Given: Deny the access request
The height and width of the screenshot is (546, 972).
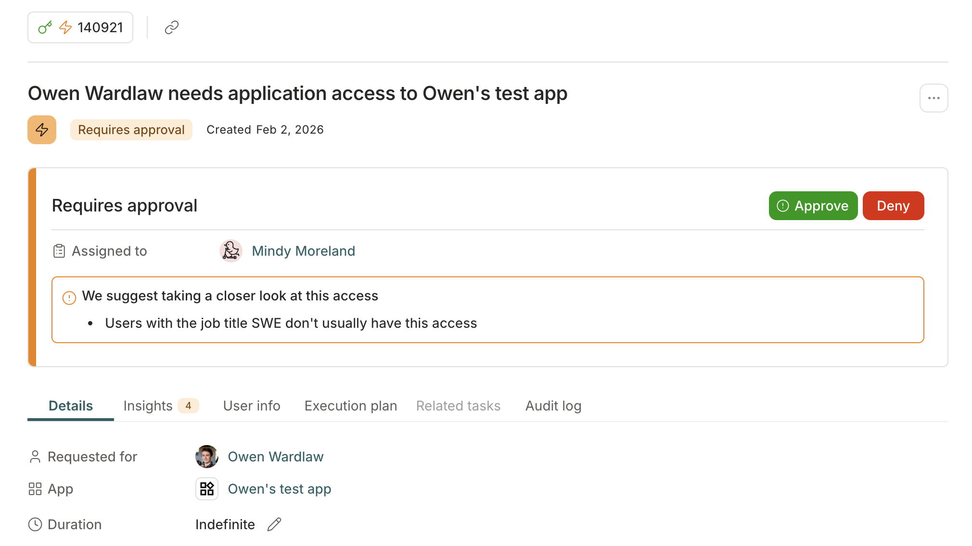Looking at the screenshot, I should tap(893, 206).
